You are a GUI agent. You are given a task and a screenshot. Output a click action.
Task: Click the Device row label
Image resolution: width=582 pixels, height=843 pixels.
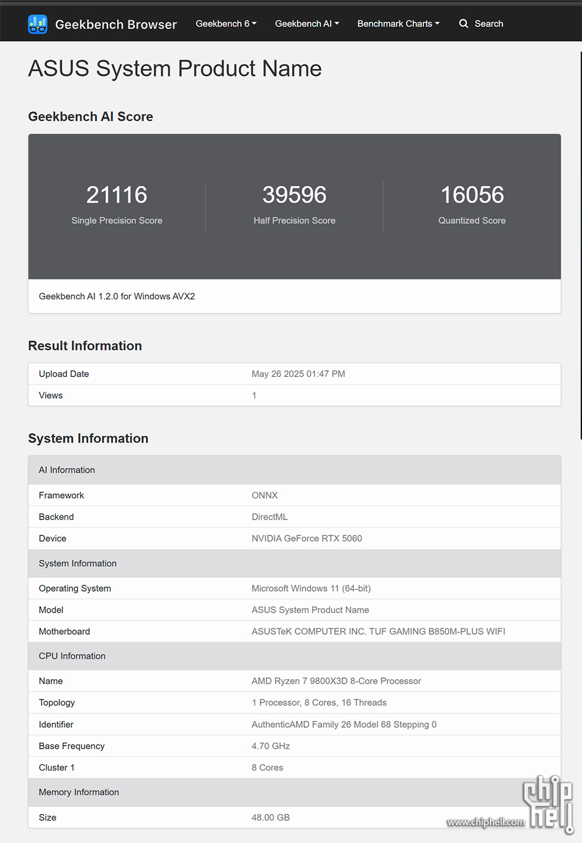pyautogui.click(x=53, y=538)
